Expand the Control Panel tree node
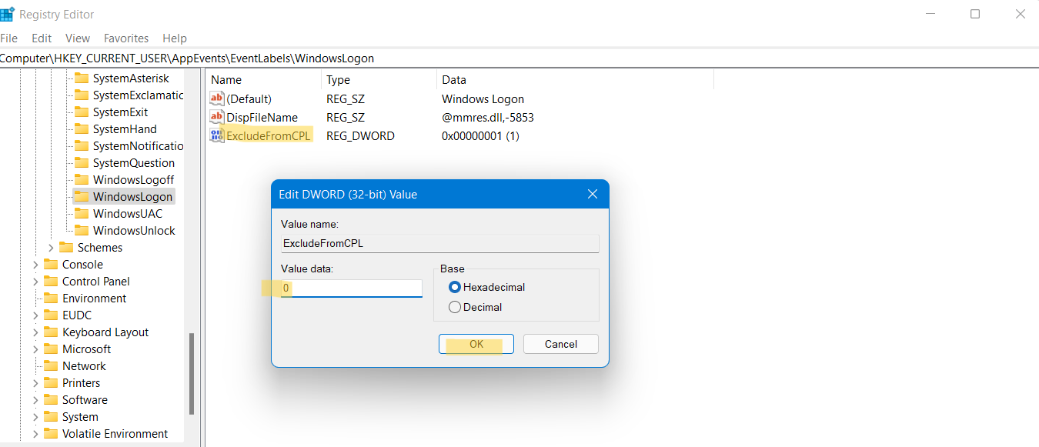Image resolution: width=1039 pixels, height=447 pixels. 35,281
